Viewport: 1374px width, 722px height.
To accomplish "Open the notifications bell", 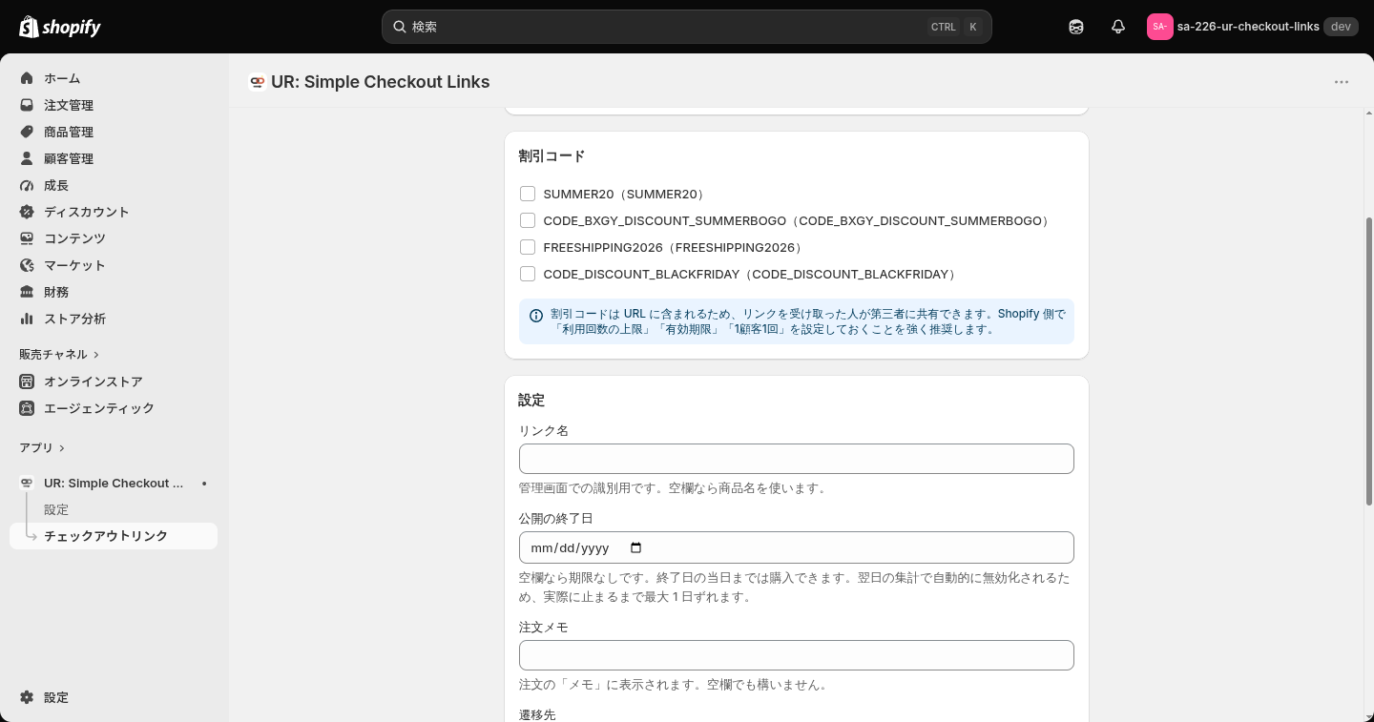I will pos(1118,27).
